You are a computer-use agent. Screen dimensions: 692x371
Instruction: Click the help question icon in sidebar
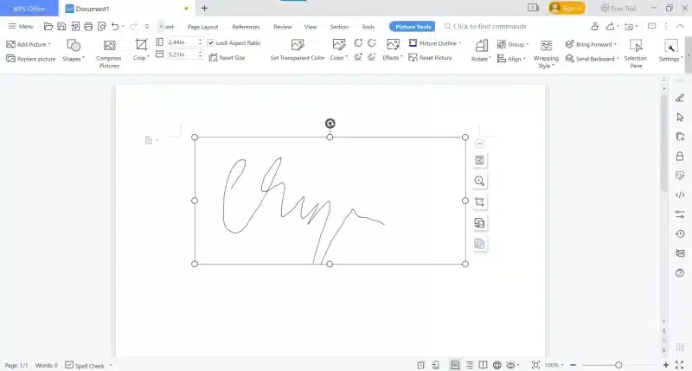pyautogui.click(x=680, y=273)
